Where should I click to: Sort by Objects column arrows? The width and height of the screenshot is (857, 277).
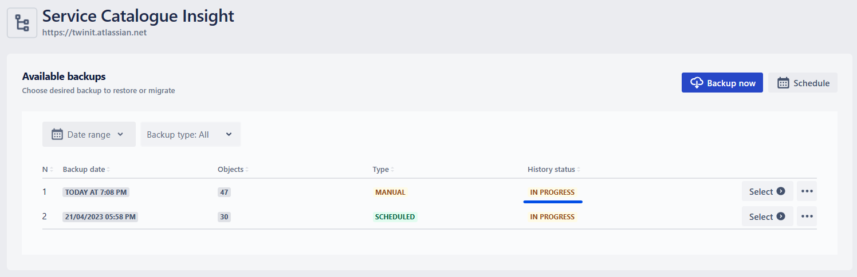click(247, 170)
